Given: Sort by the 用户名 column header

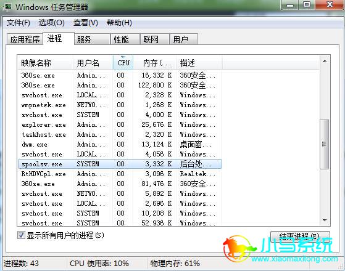Looking at the screenshot, I should [93, 63].
